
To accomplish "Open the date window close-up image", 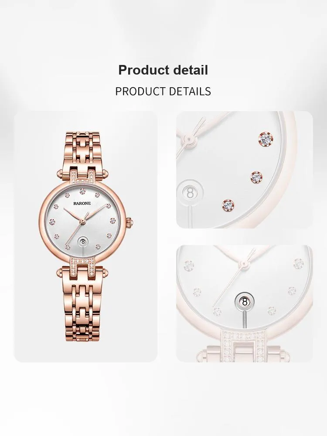I will click(245, 303).
